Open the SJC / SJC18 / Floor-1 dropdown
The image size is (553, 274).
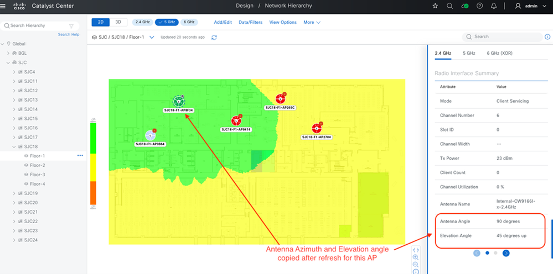(152, 37)
